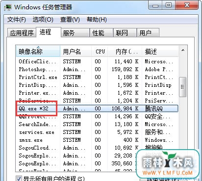Click the scrollbar up arrow
Viewport: 202px width, 181px height.
[x=183, y=50]
